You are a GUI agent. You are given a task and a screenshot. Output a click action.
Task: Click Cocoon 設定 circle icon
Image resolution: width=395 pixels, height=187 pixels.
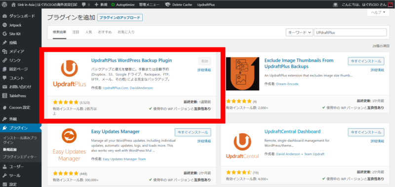[4, 108]
